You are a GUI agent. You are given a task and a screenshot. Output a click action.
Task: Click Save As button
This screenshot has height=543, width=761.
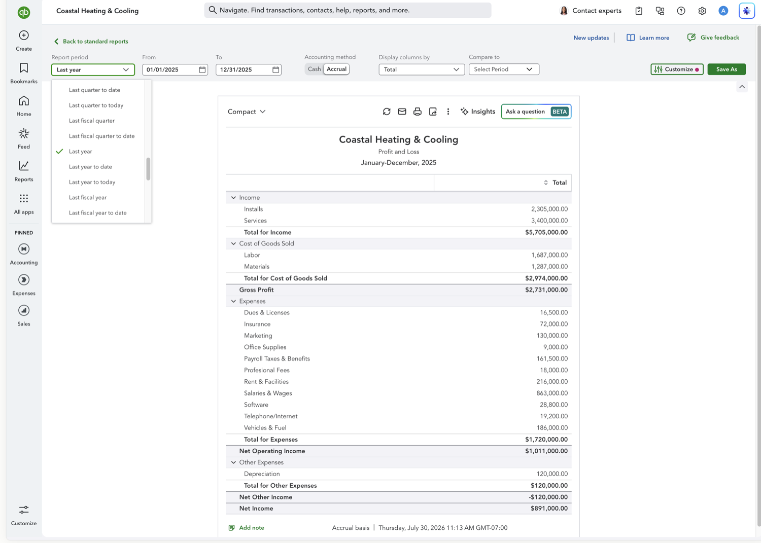pyautogui.click(x=727, y=69)
